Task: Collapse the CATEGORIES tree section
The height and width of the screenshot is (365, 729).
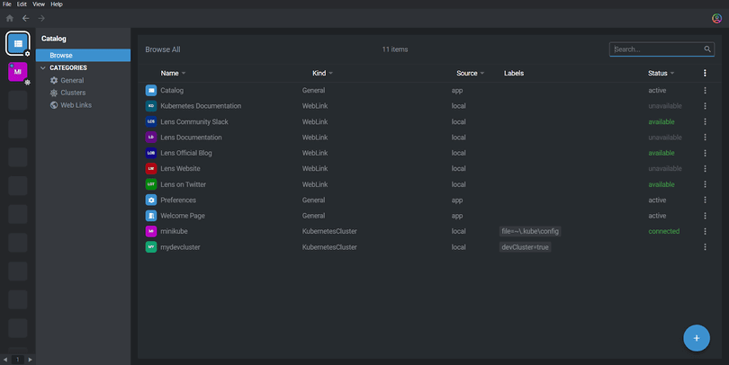Action: click(43, 67)
